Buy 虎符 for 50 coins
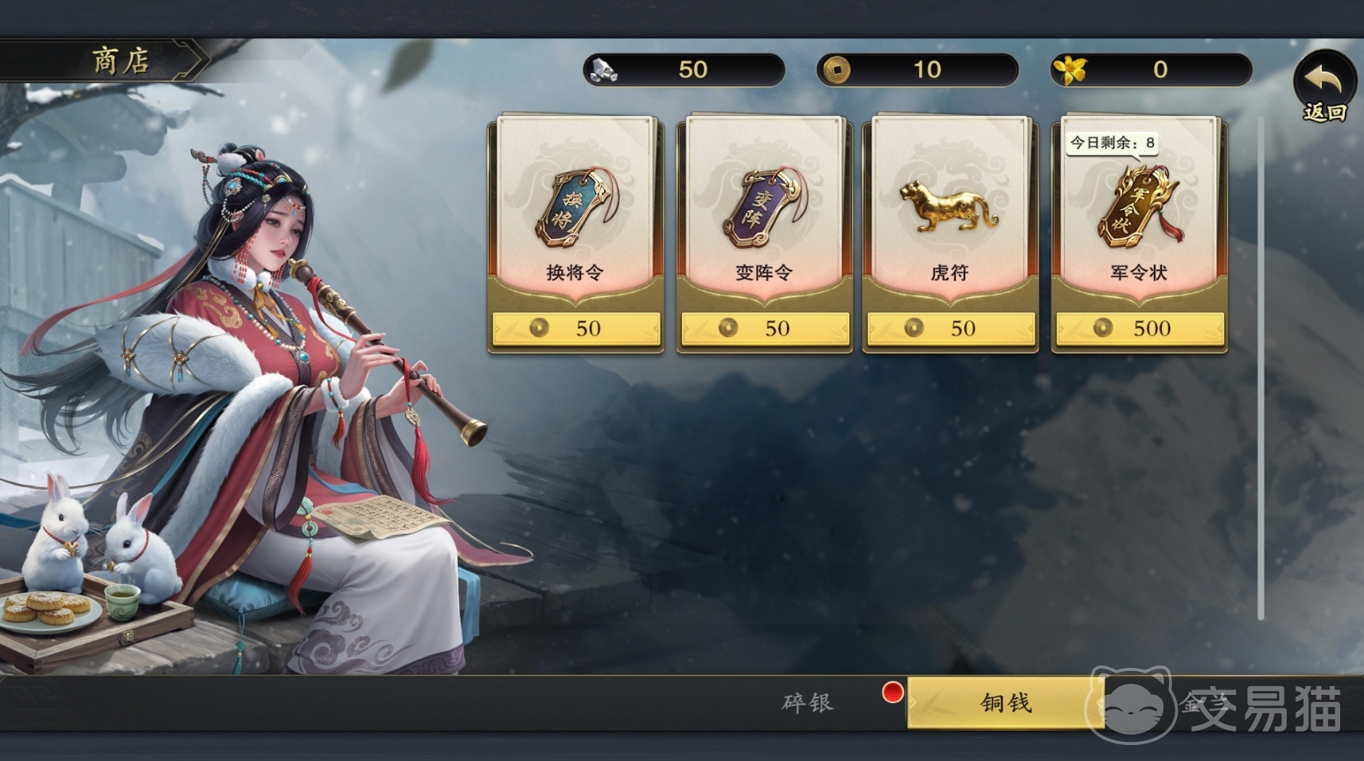 (951, 328)
